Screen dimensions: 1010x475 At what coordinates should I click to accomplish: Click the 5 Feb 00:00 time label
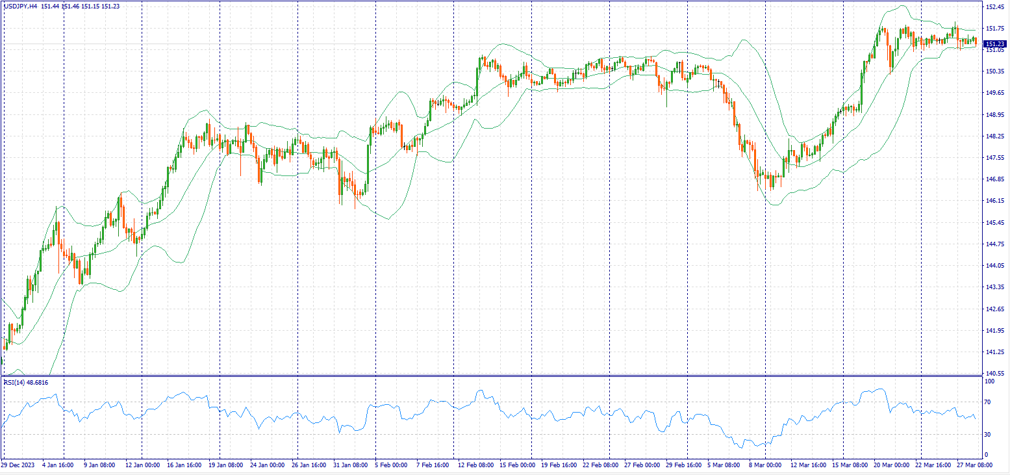[392, 465]
